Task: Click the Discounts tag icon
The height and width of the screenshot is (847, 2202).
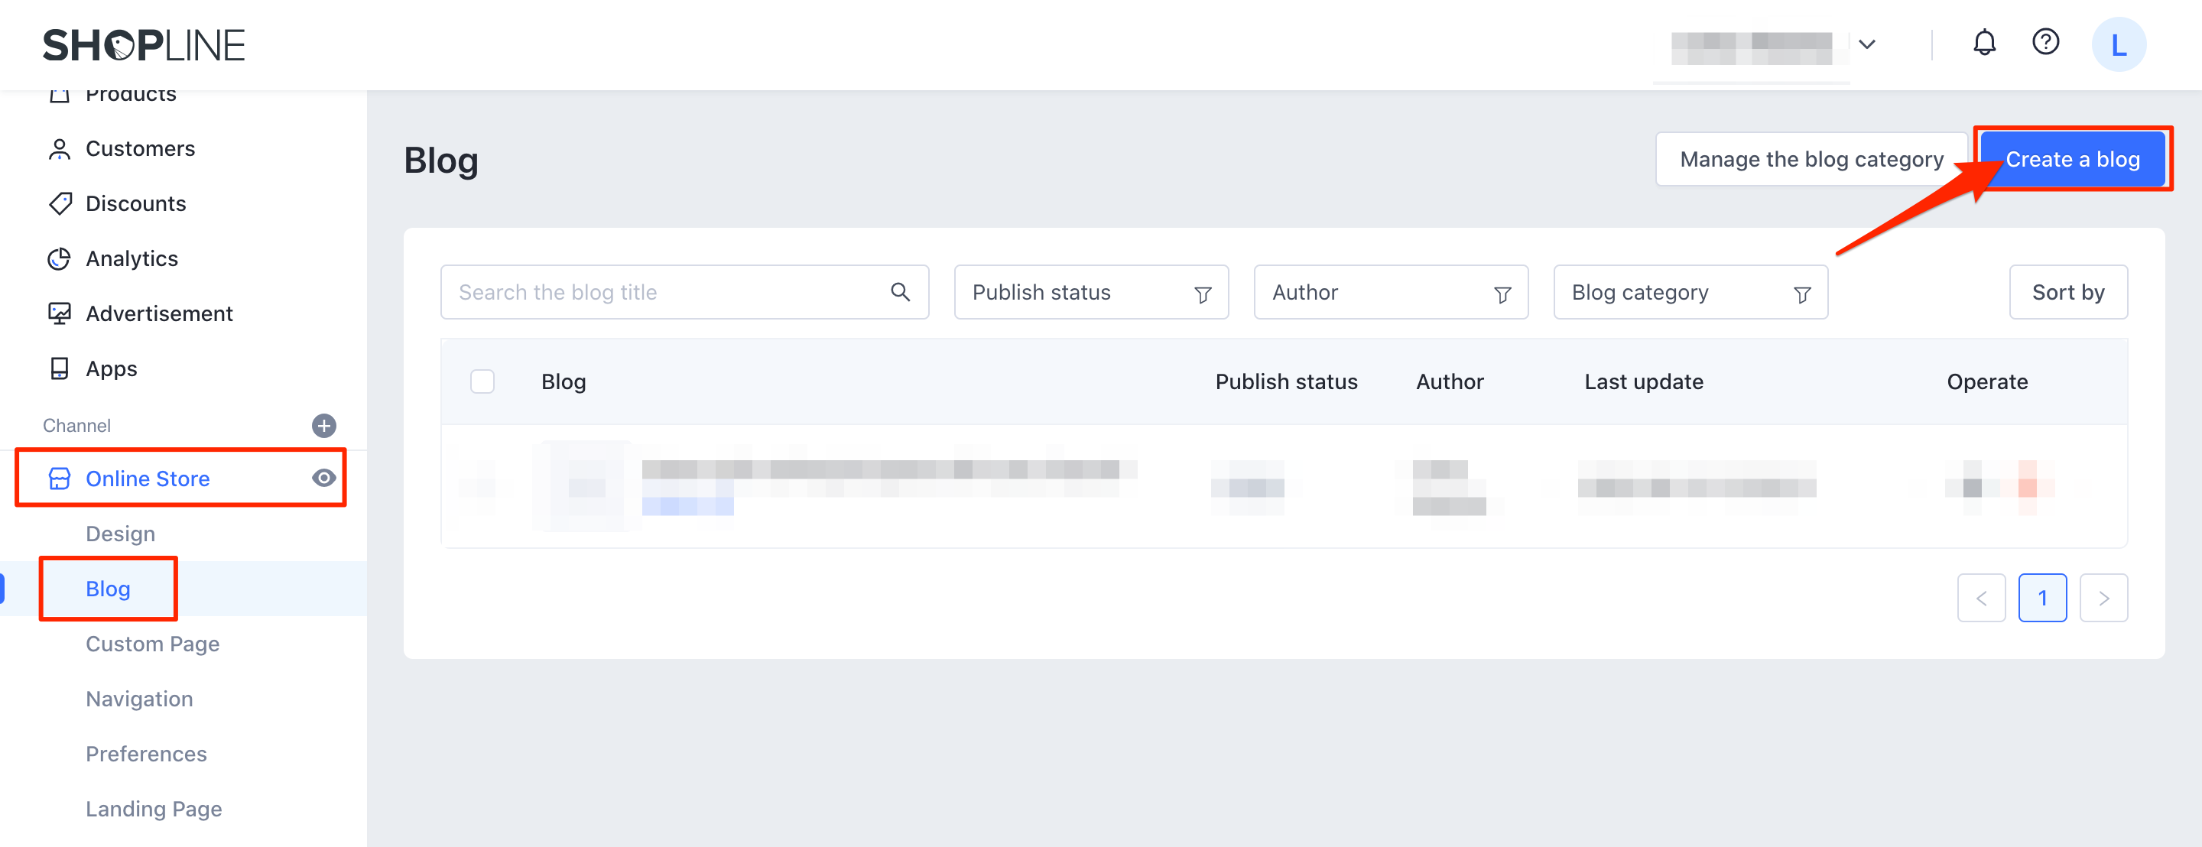Action: coord(60,203)
